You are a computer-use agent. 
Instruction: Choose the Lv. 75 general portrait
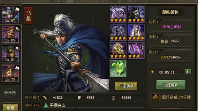(x=10, y=74)
